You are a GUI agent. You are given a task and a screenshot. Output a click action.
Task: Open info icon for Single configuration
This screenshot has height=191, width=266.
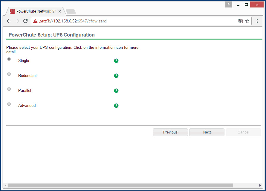116,61
